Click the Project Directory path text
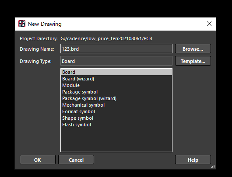Image resolution: width=232 pixels, height=177 pixels. (x=106, y=38)
